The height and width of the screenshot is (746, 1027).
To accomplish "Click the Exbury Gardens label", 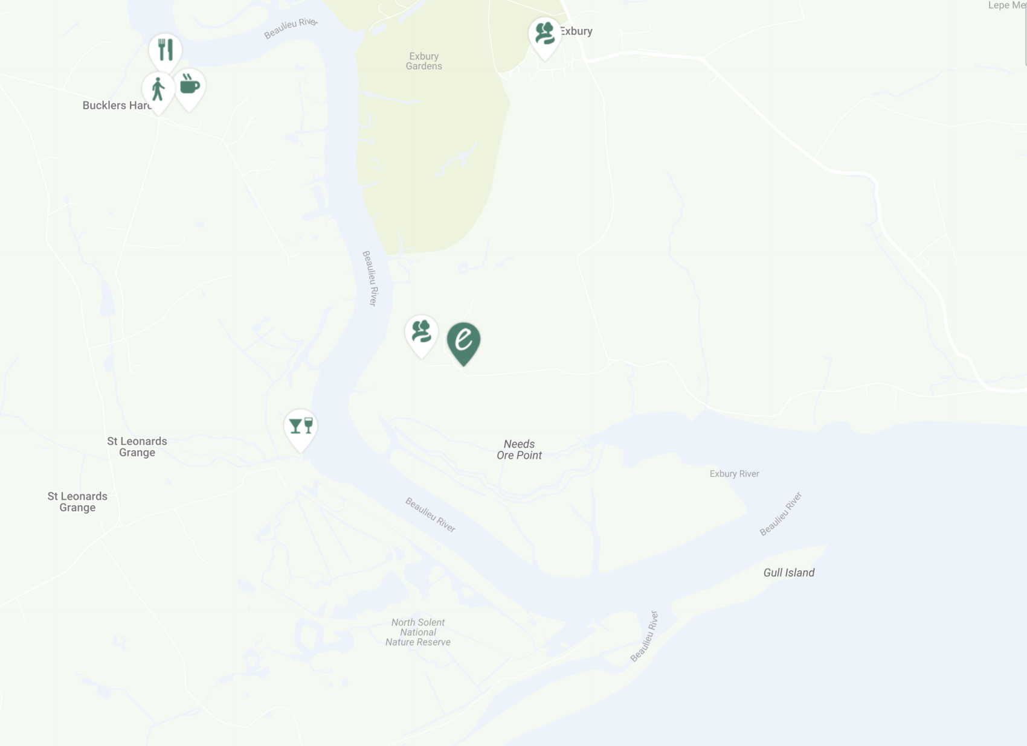I will tap(423, 61).
